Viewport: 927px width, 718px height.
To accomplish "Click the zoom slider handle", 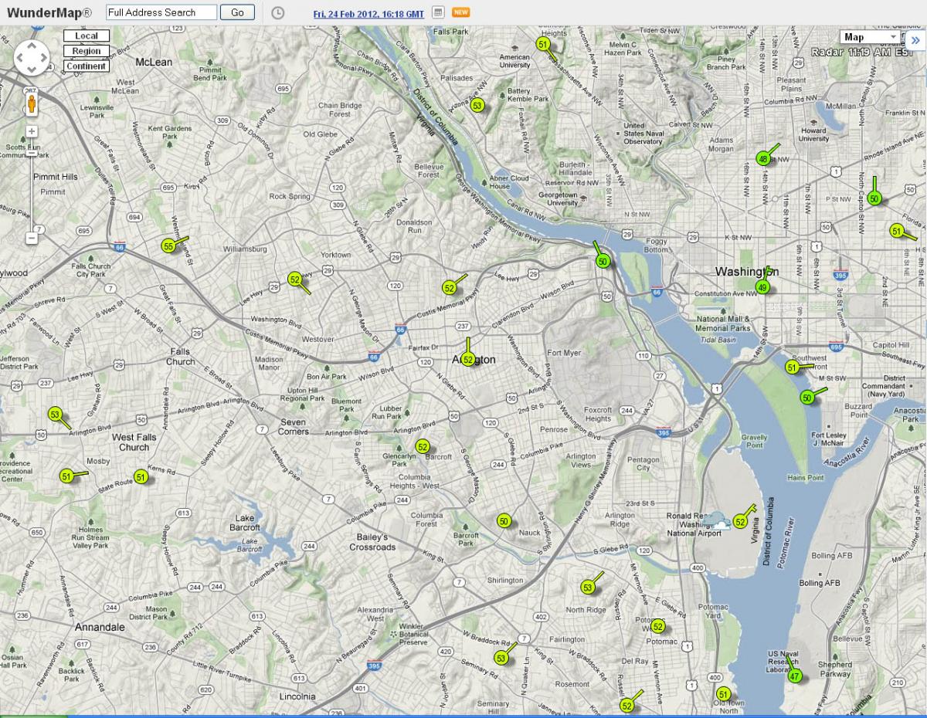I will click(x=32, y=153).
